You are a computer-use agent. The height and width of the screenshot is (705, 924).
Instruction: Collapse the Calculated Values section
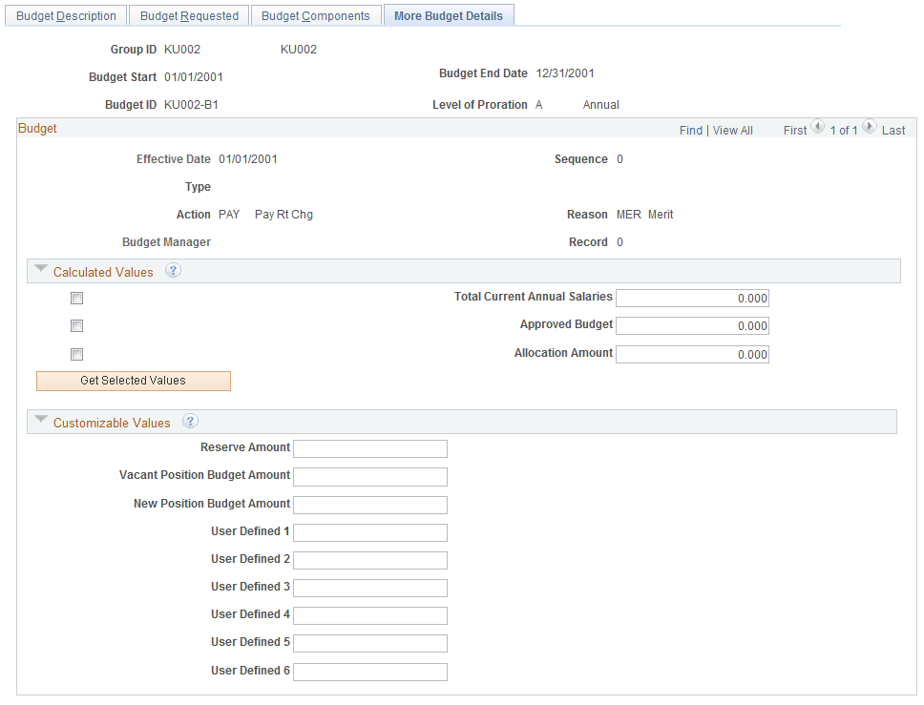pyautogui.click(x=40, y=270)
